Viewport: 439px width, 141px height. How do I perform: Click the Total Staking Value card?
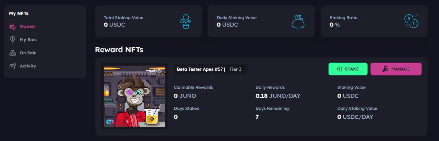[x=148, y=21]
